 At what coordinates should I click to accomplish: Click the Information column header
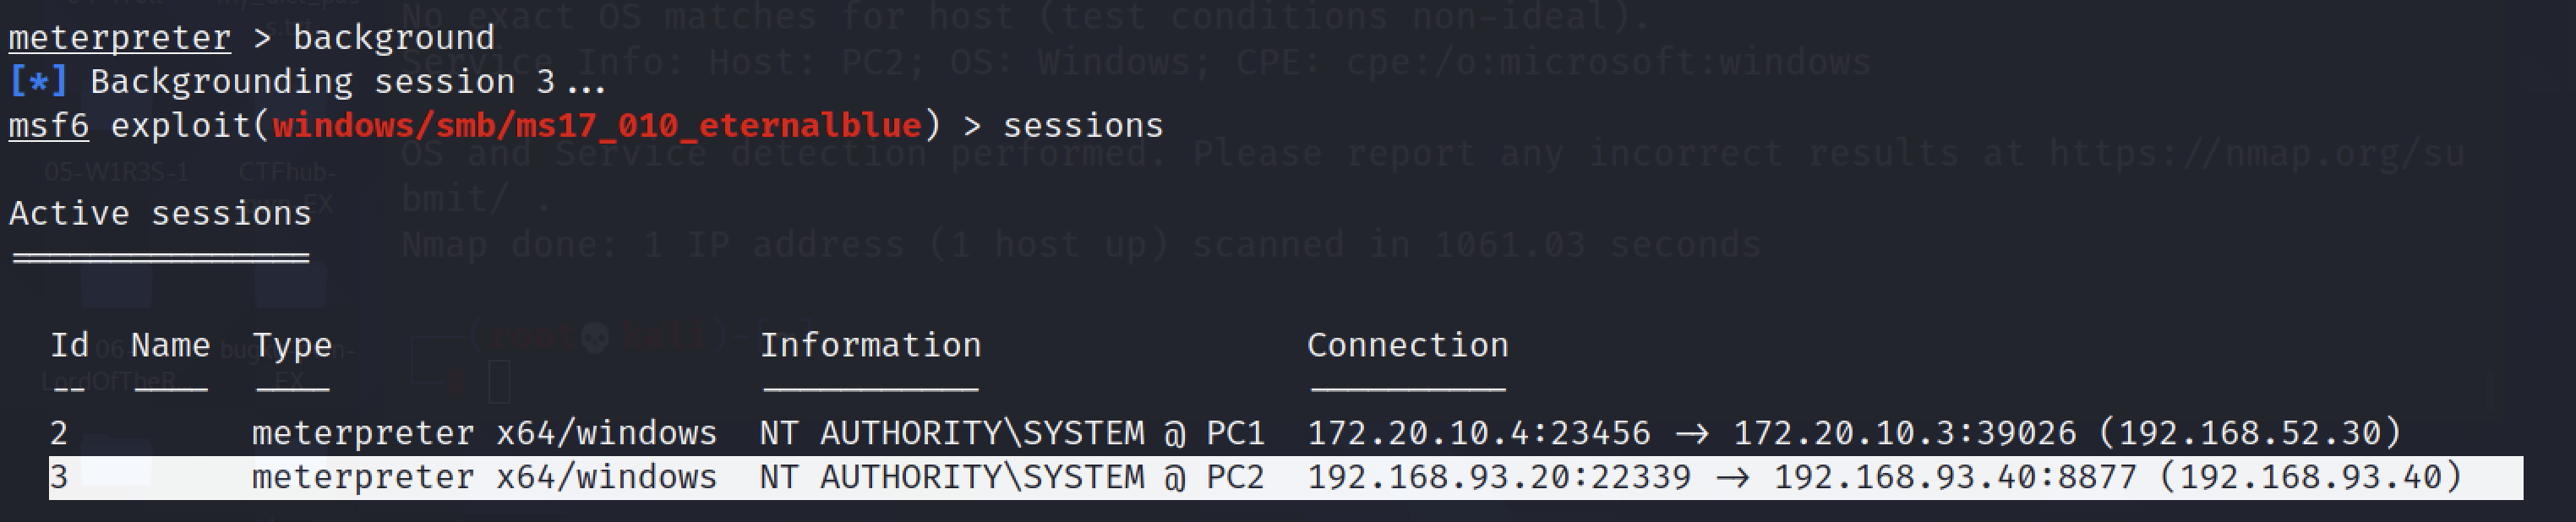click(x=870, y=345)
